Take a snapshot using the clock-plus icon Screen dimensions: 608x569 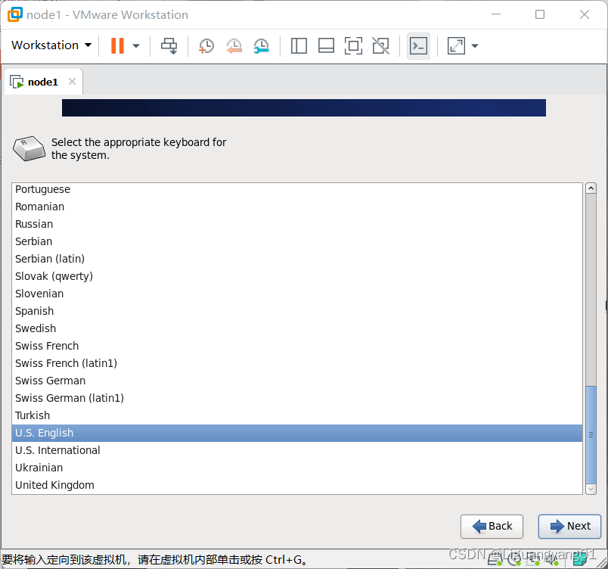coord(206,45)
